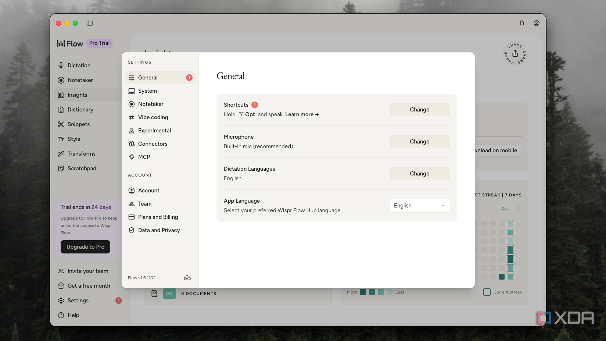The width and height of the screenshot is (606, 341).
Task: Open Account settings
Action: coord(160,191)
